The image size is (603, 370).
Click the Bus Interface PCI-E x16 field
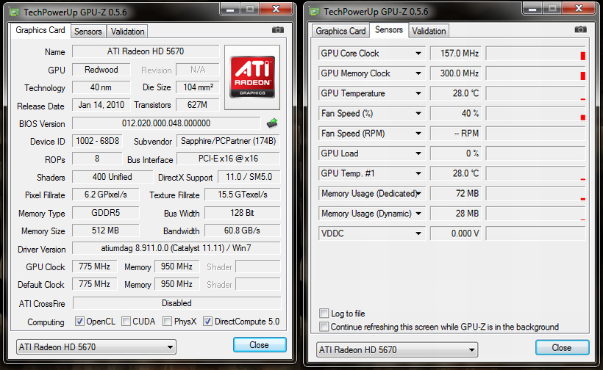[x=229, y=159]
